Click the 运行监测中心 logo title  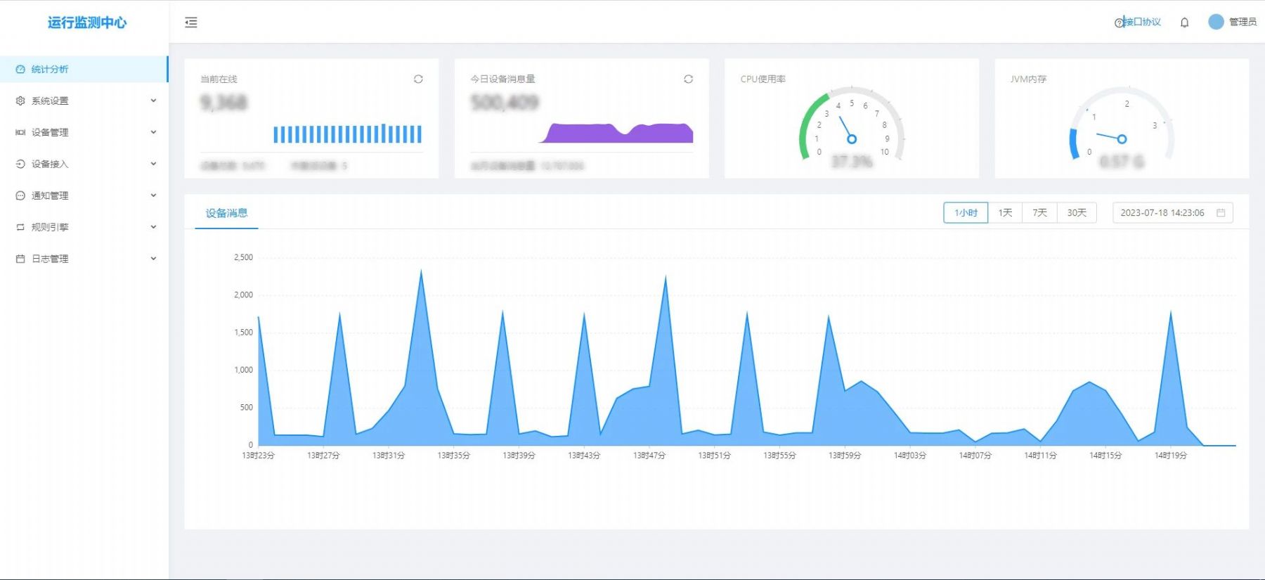pos(87,22)
